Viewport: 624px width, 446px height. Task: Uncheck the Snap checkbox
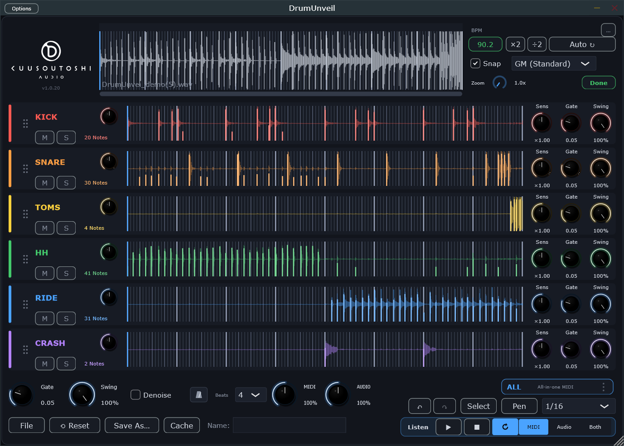475,63
